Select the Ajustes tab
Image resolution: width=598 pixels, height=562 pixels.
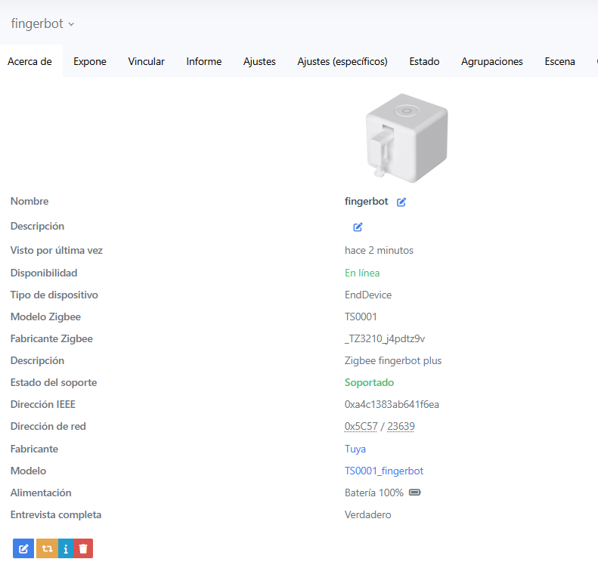tap(259, 62)
